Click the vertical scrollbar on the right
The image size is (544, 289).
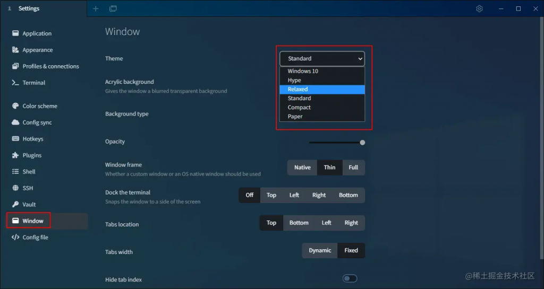(x=542, y=138)
